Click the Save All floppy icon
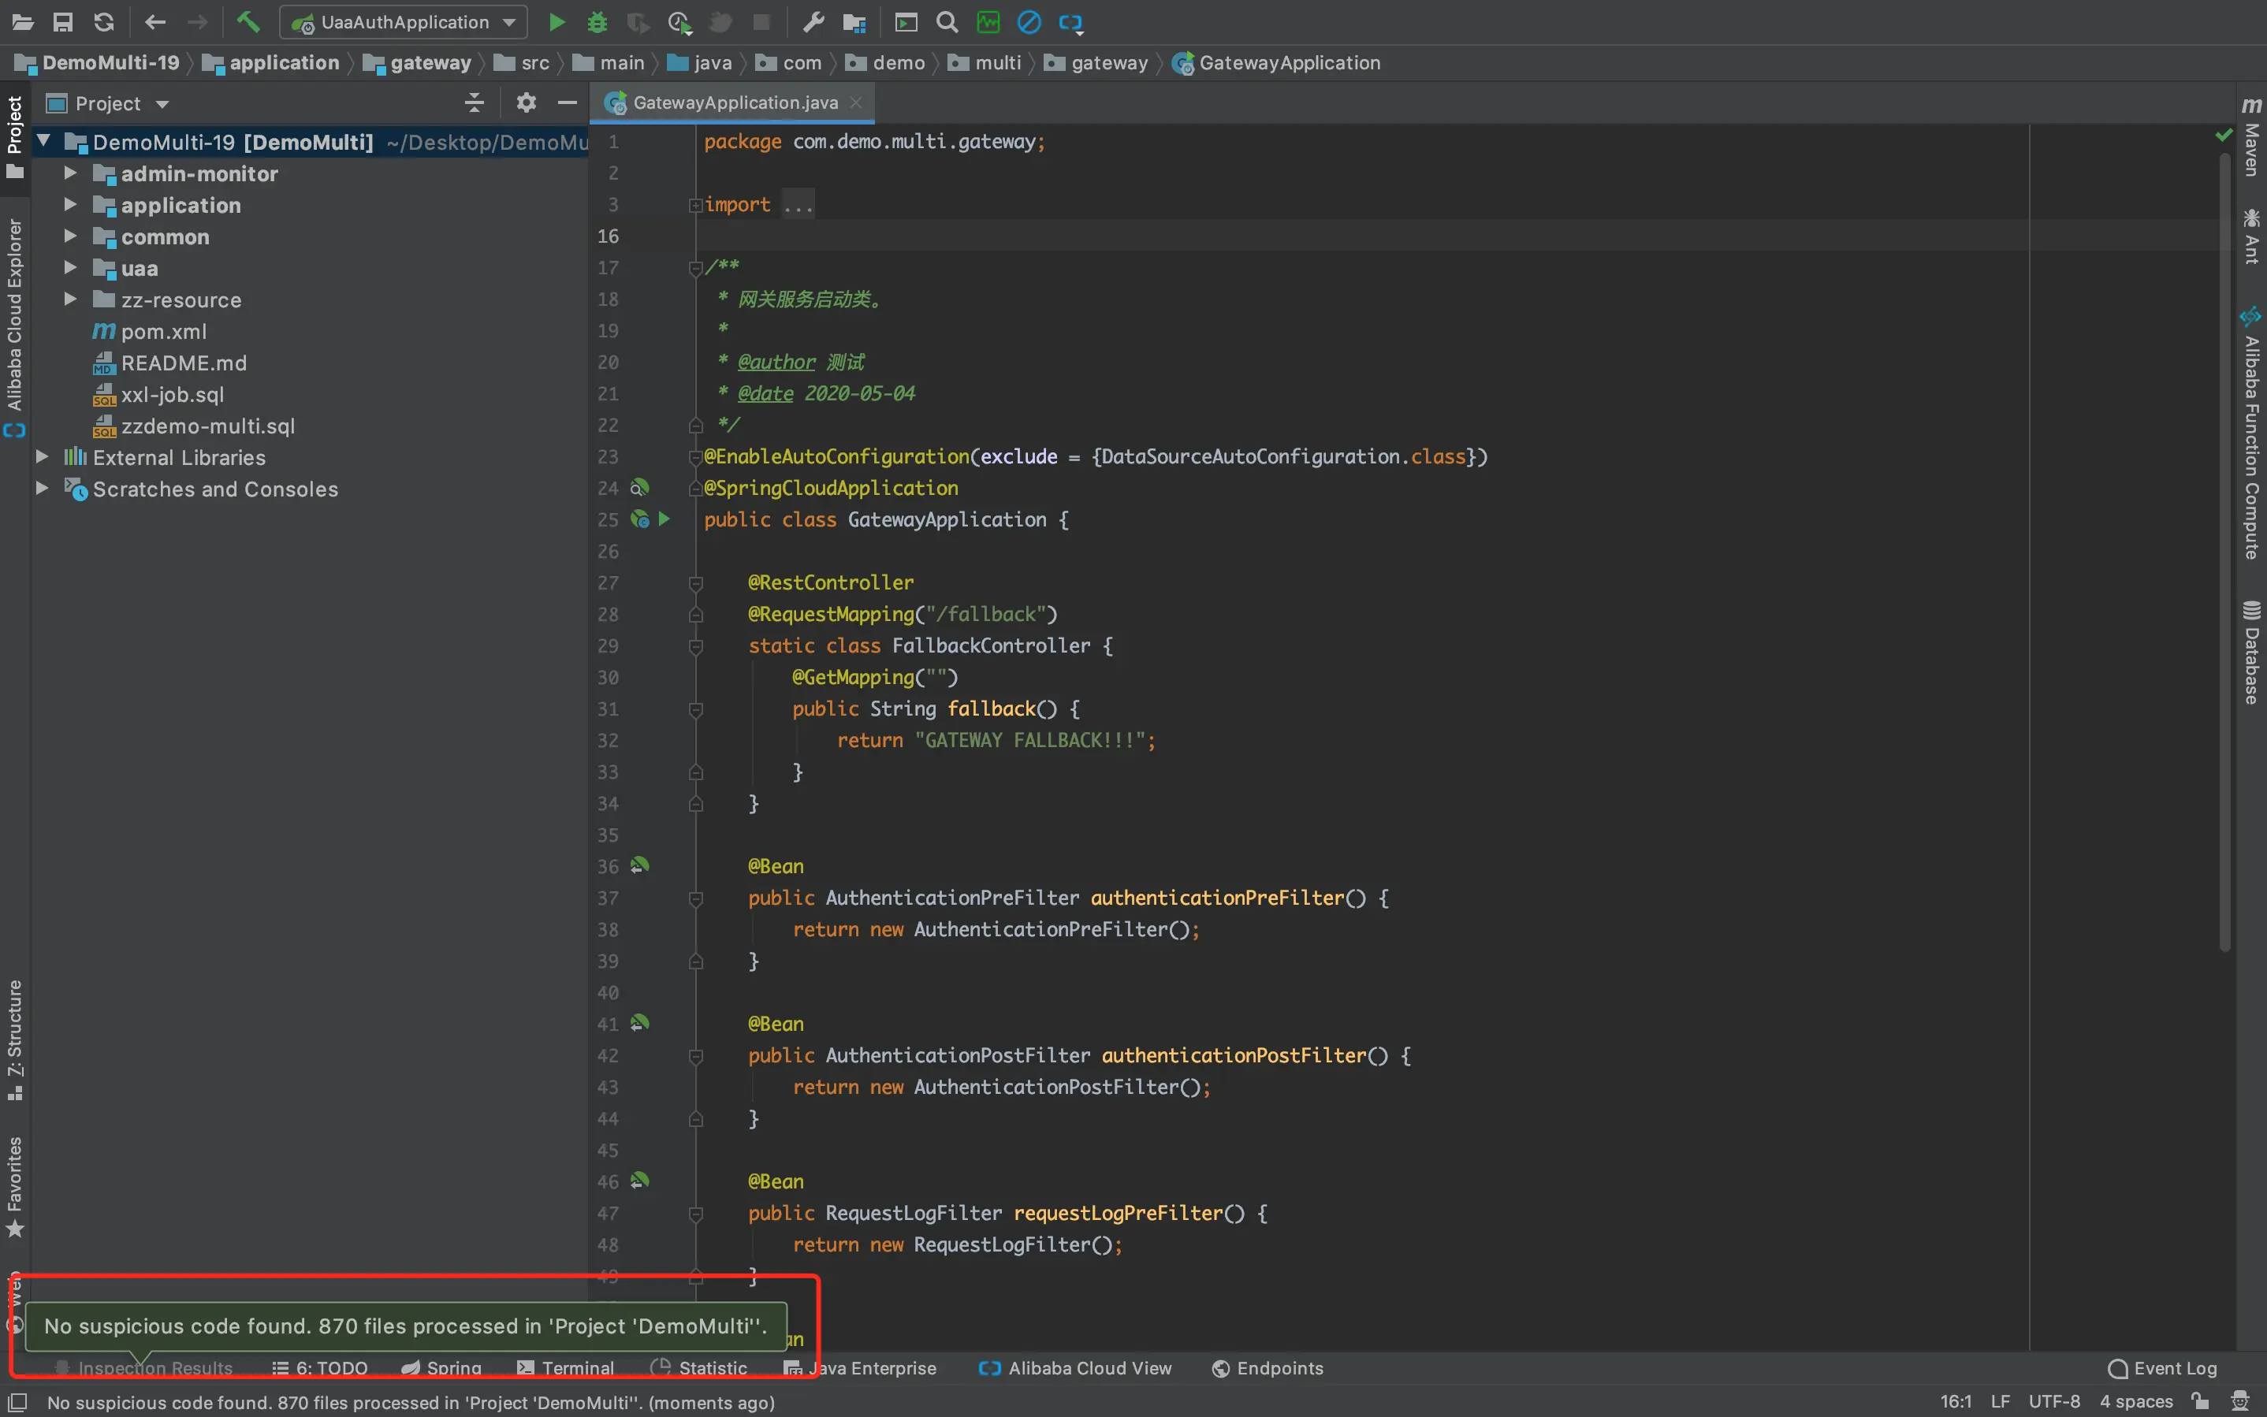 click(x=63, y=21)
